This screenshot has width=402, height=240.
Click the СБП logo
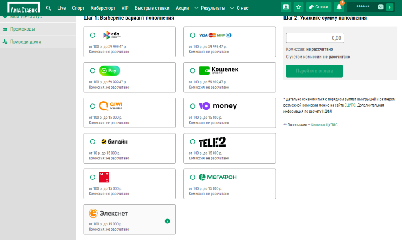(112, 35)
